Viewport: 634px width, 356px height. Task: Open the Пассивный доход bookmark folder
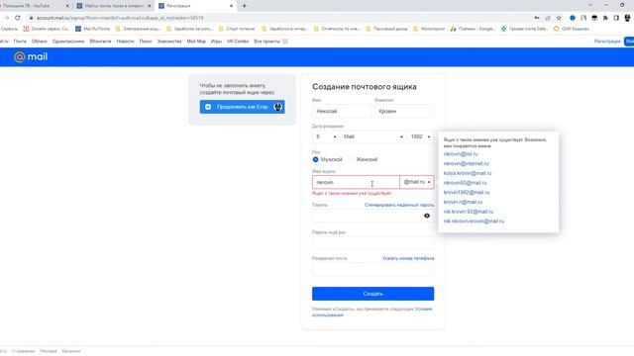pos(386,29)
